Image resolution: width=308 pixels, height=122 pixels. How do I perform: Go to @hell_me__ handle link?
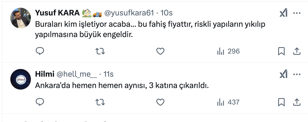[76, 74]
